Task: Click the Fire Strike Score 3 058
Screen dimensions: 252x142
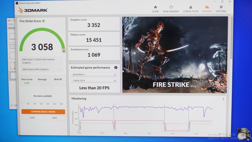Action: click(42, 47)
